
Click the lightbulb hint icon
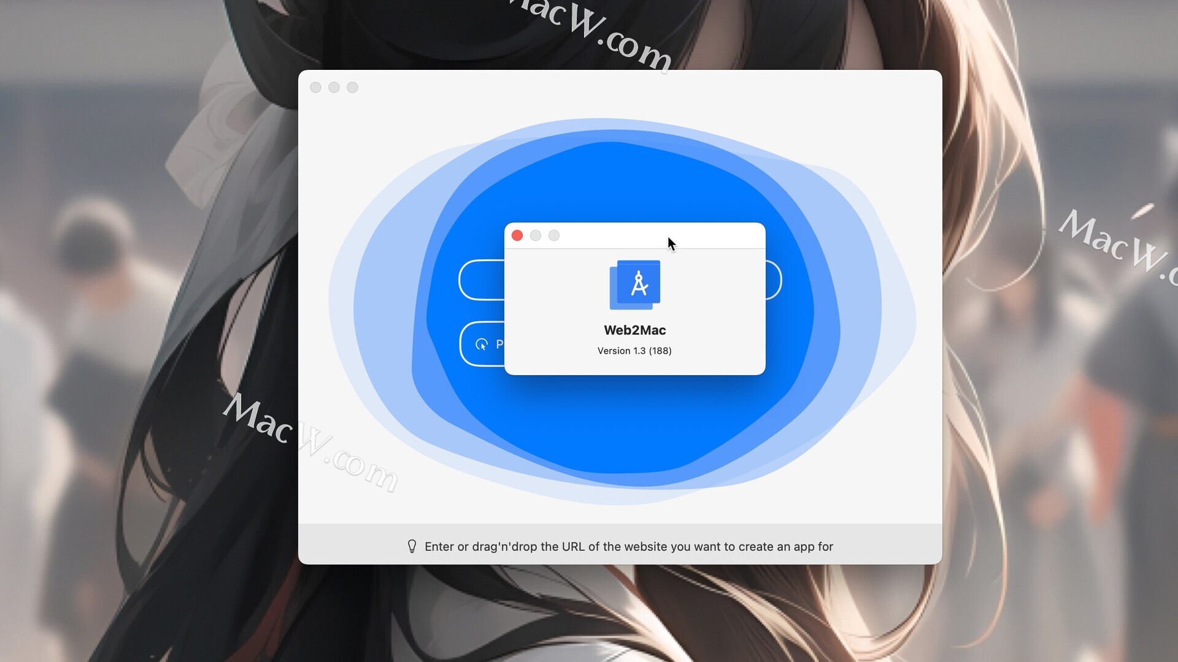click(412, 546)
